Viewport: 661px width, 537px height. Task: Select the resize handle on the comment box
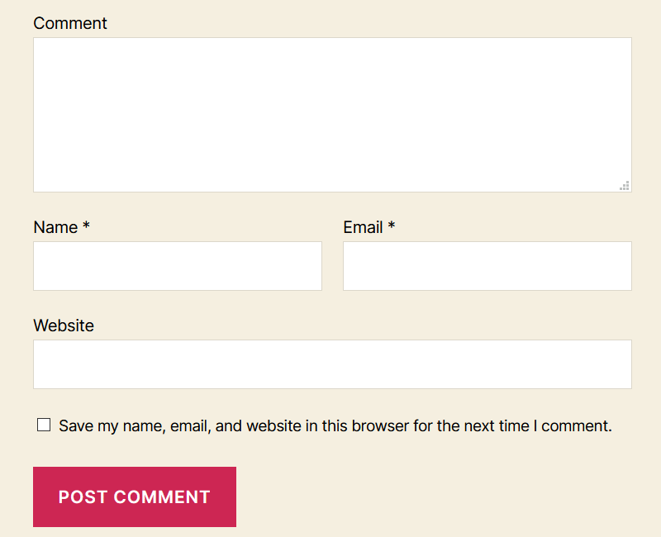tap(625, 187)
